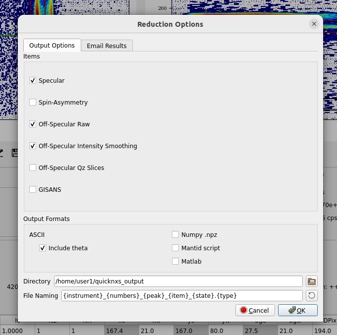Toggle the Include theta checkbox
Screen dimensions: 337x335
43,248
